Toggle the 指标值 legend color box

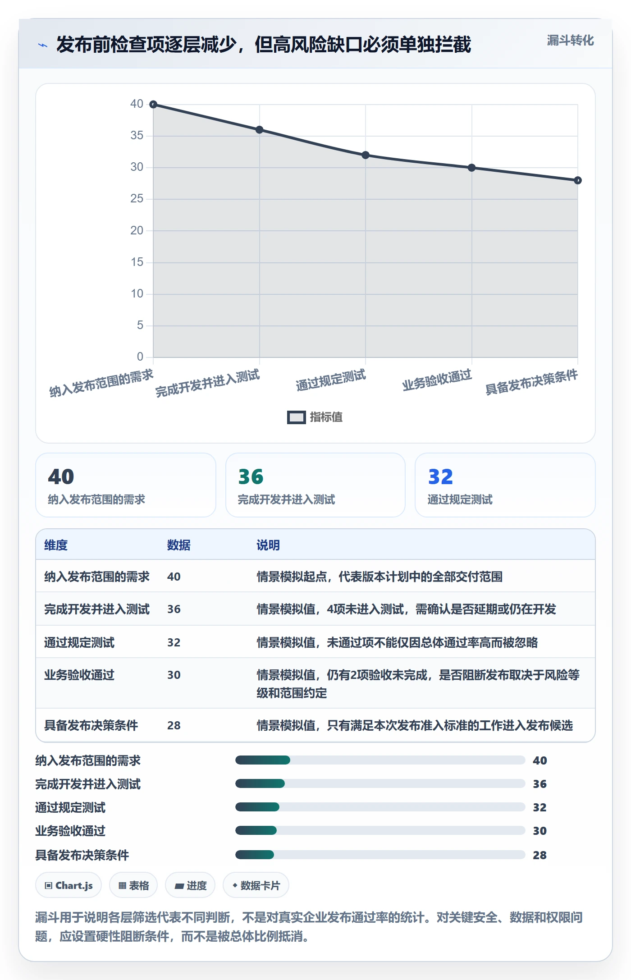coord(297,417)
